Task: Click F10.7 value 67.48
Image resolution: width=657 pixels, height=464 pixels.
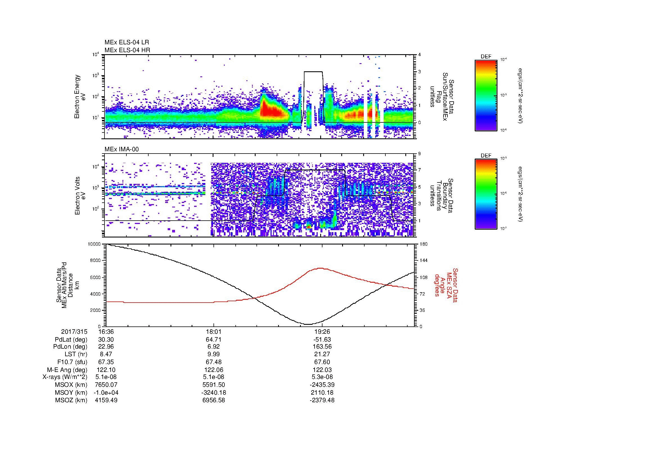Action: click(214, 362)
